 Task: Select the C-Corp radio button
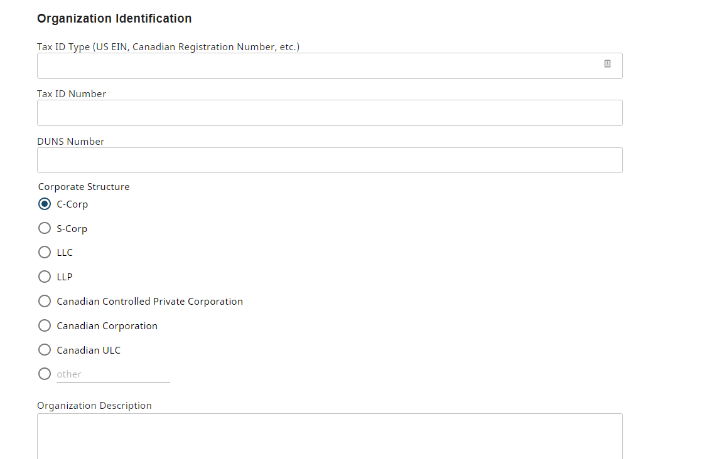(x=45, y=204)
